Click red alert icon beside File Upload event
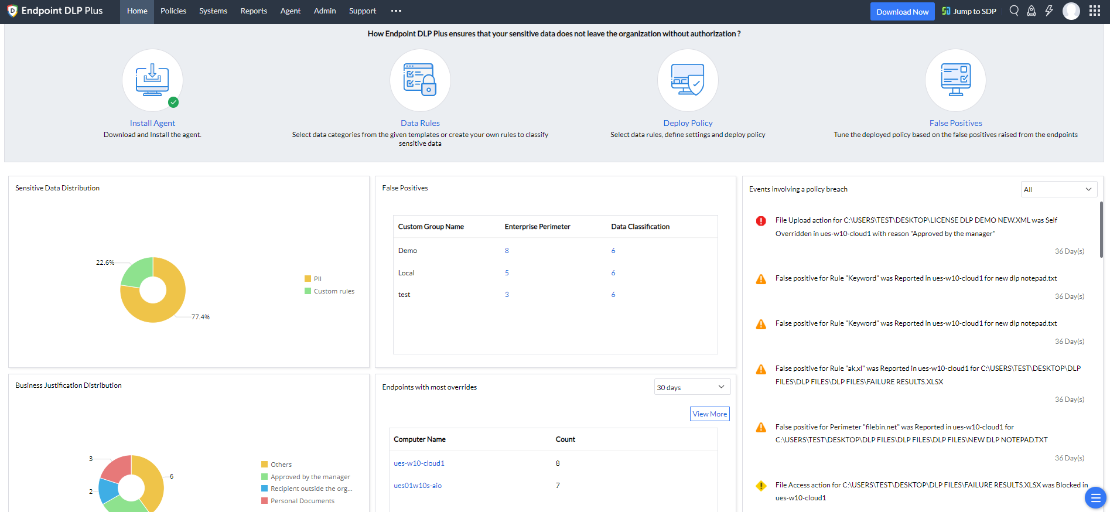This screenshot has width=1110, height=512. [x=761, y=221]
